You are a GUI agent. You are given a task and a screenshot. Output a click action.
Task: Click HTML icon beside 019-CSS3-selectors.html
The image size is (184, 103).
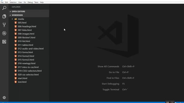point(16,71)
